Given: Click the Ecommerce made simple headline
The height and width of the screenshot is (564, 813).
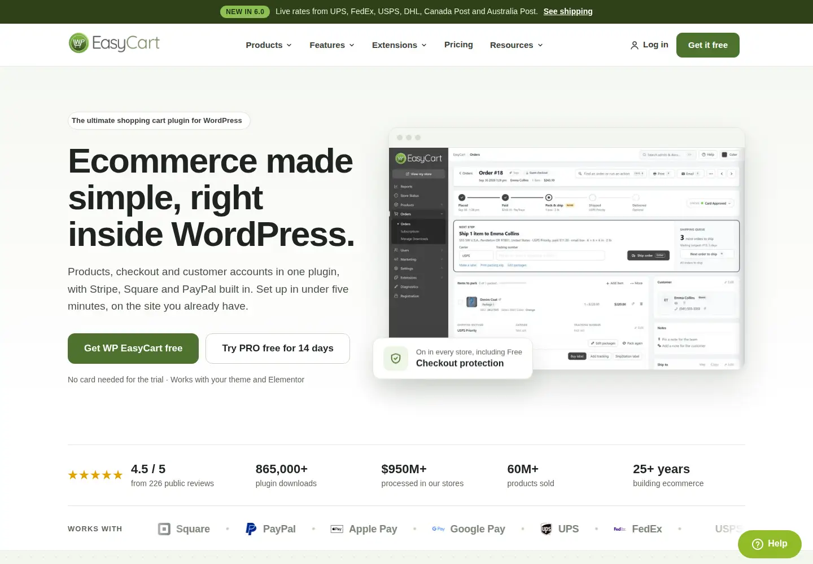Looking at the screenshot, I should (x=212, y=197).
